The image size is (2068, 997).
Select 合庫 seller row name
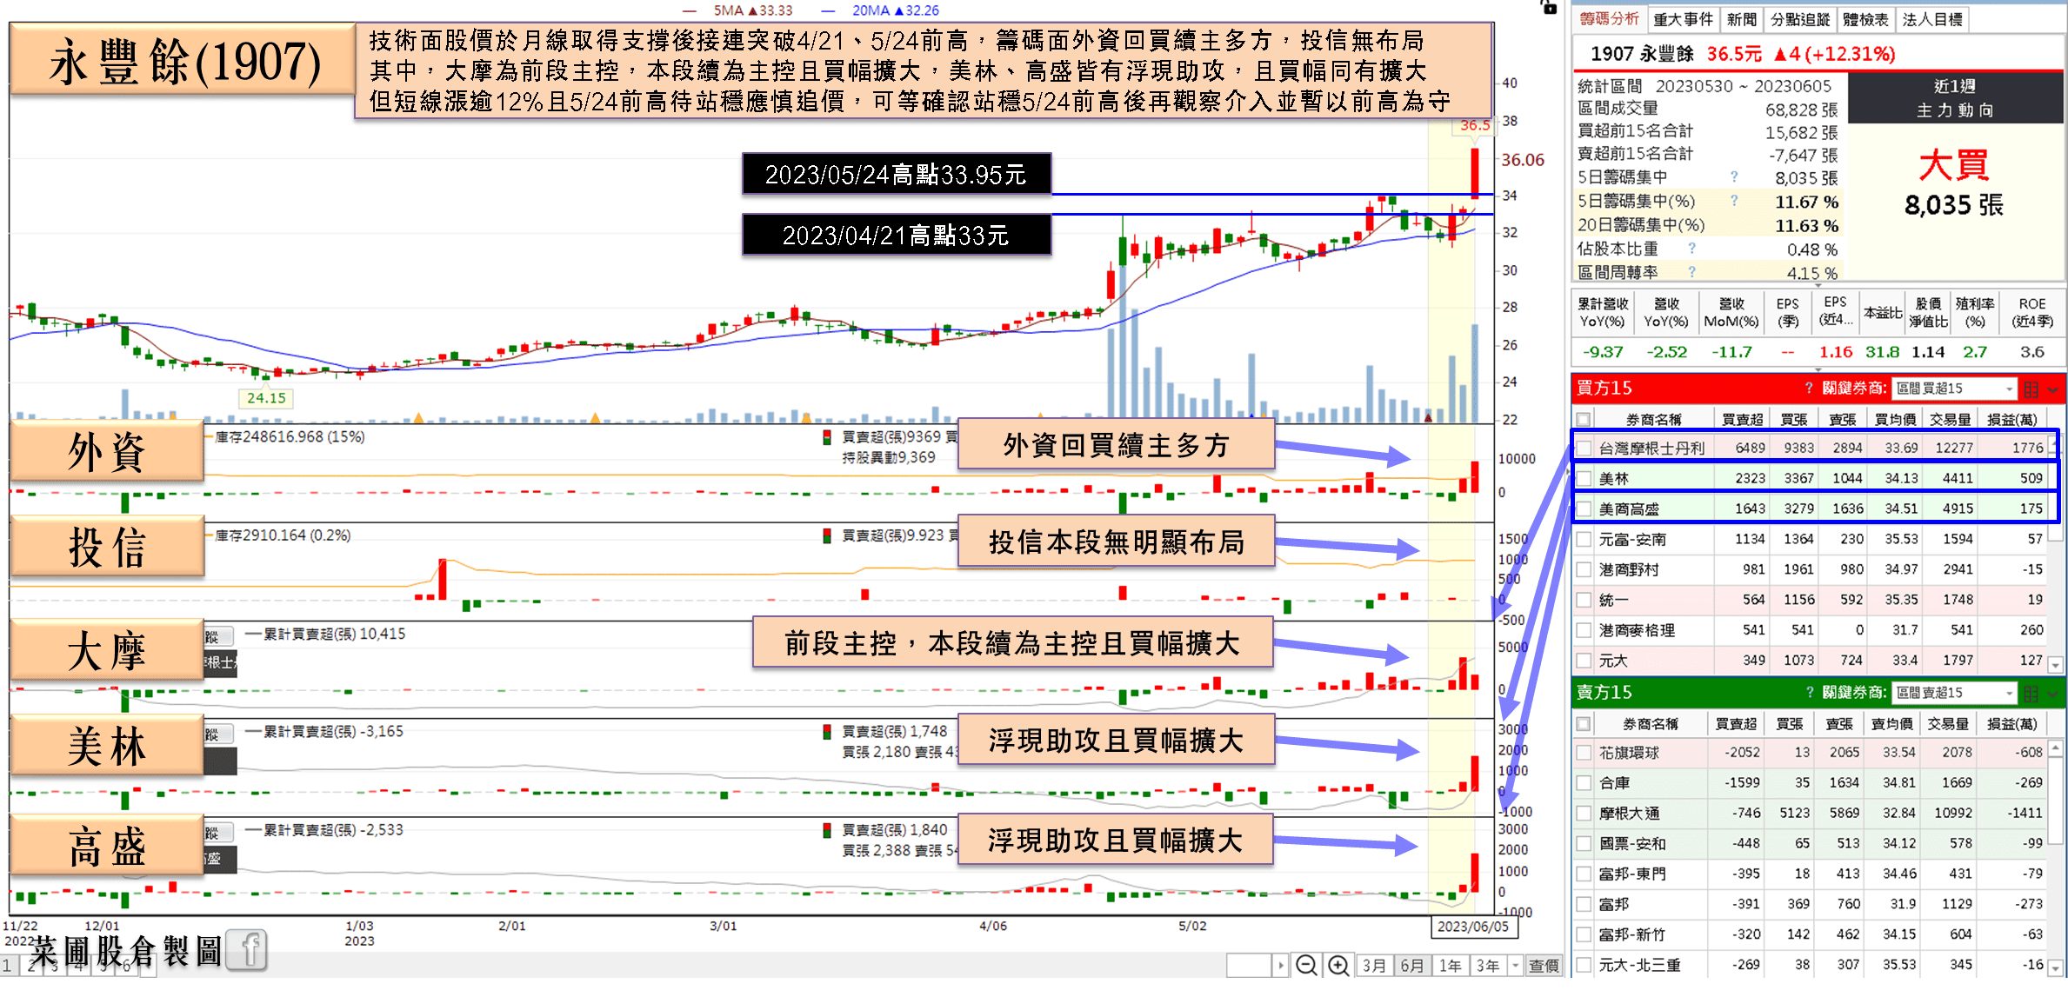pyautogui.click(x=1614, y=782)
